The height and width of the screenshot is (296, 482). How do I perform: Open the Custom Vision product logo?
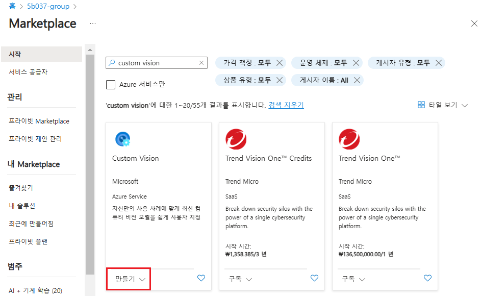[122, 139]
